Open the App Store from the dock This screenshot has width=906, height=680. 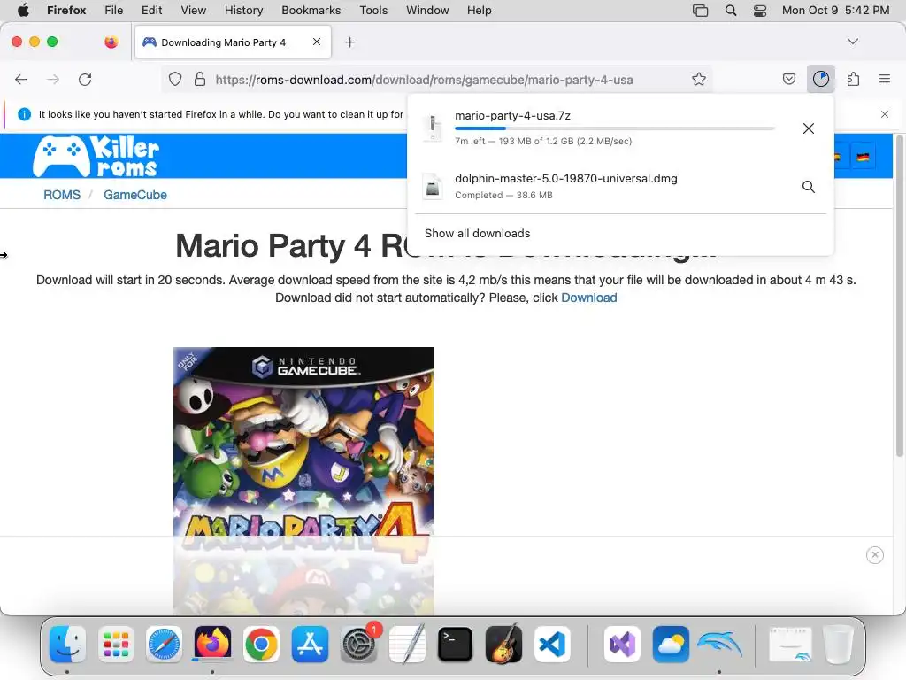point(310,644)
